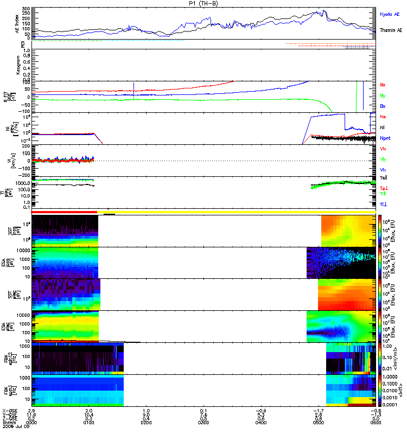Select the "Kyoto AE" legend label
The image size is (407, 434).
coord(390,15)
